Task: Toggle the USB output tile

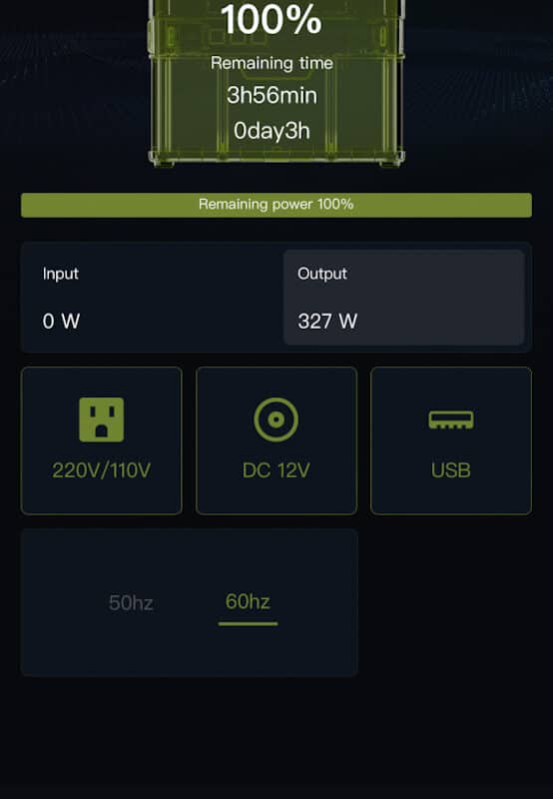Action: tap(451, 440)
